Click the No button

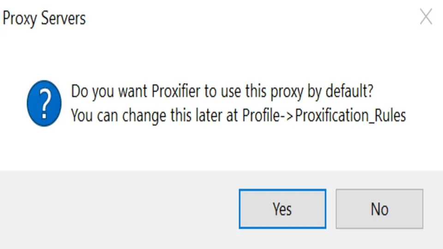coord(379,209)
